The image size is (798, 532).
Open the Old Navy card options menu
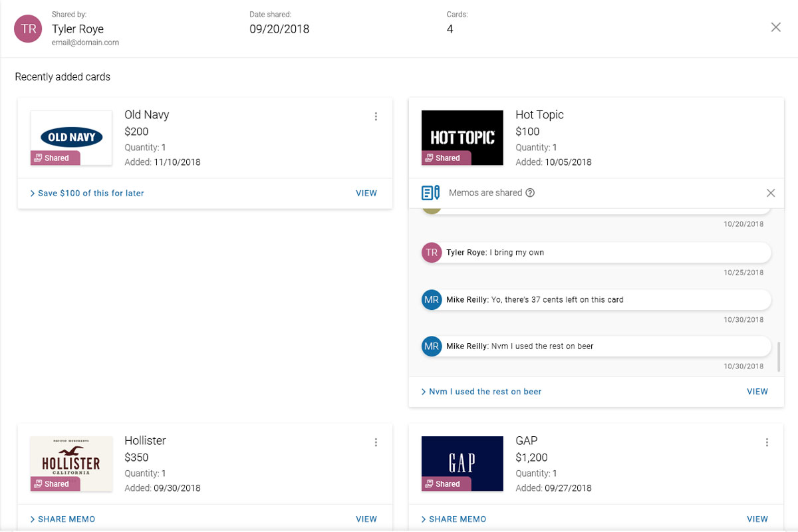tap(376, 116)
